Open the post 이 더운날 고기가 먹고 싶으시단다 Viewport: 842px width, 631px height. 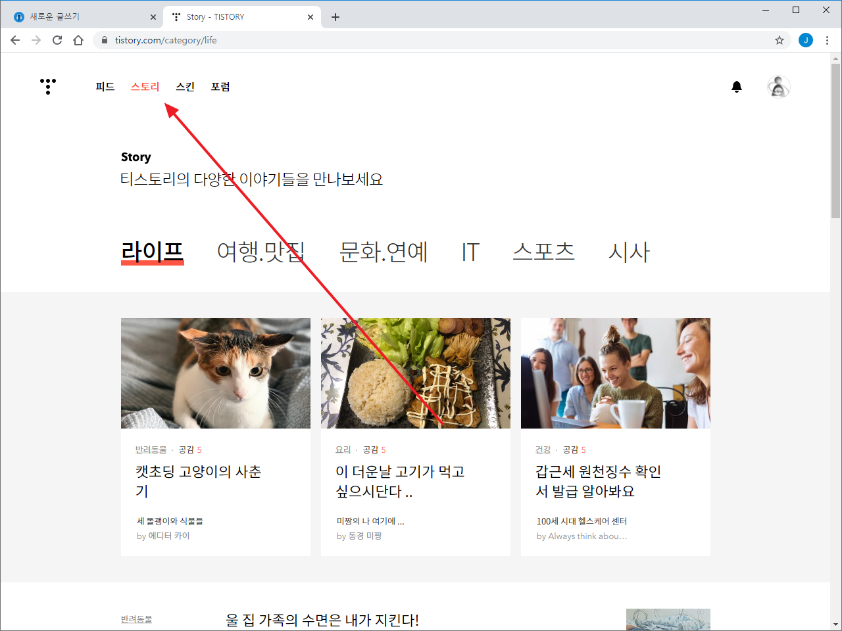[x=400, y=481]
